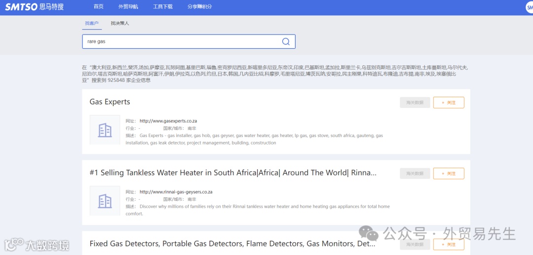Click the magnifier search icon
This screenshot has width=533, height=255.
point(286,41)
